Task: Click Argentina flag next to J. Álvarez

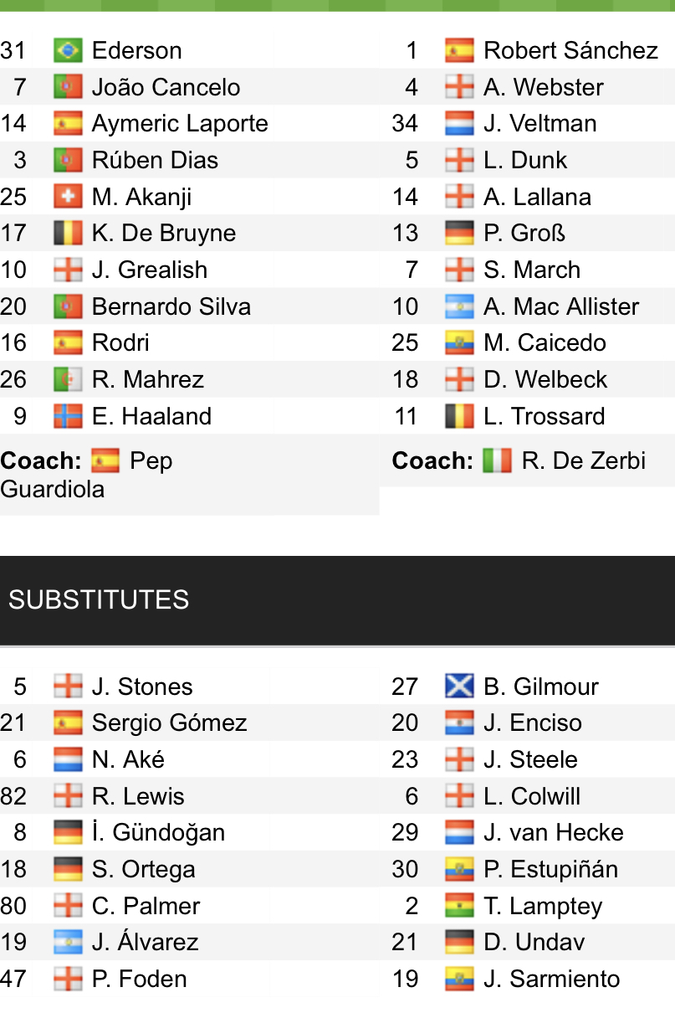Action: (x=68, y=943)
